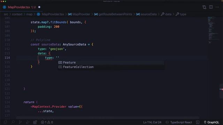Open Extensions icon in bottom bar
This screenshot has height=125, width=223.
(35, 122)
